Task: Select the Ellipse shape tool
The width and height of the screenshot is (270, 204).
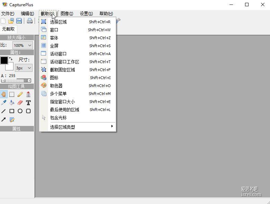Action: point(20,111)
